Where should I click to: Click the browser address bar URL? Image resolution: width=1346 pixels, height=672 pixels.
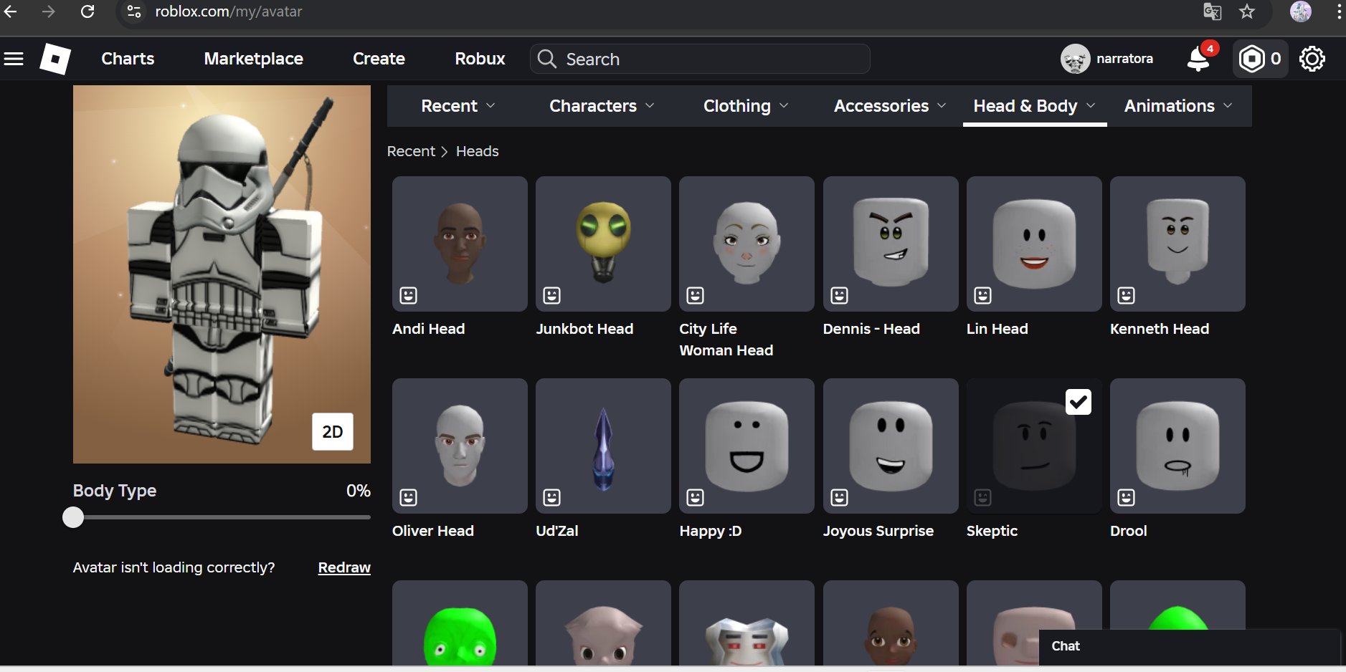(228, 11)
